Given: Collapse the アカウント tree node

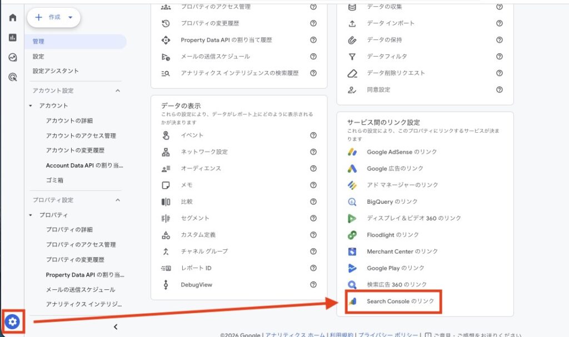Looking at the screenshot, I should click(31, 105).
